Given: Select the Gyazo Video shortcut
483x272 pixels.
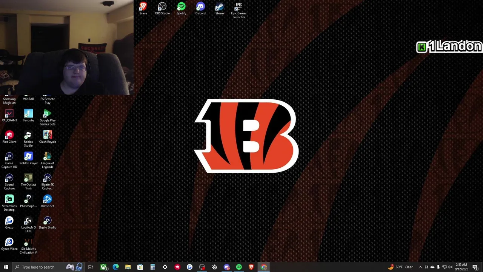Looking at the screenshot, I should (x=9, y=244).
